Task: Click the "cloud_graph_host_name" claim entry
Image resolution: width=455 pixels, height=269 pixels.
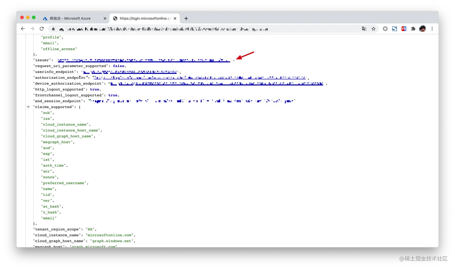Action: (67, 136)
